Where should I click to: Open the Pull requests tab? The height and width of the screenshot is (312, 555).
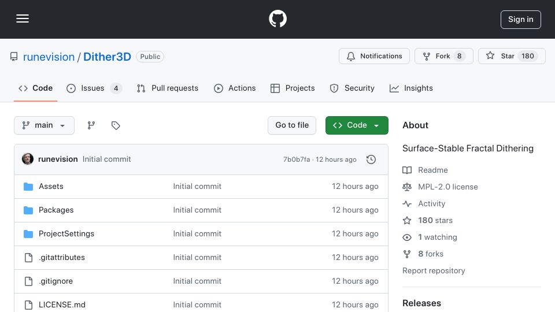(168, 88)
